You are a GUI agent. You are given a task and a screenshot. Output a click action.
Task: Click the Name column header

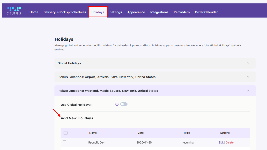click(93, 133)
